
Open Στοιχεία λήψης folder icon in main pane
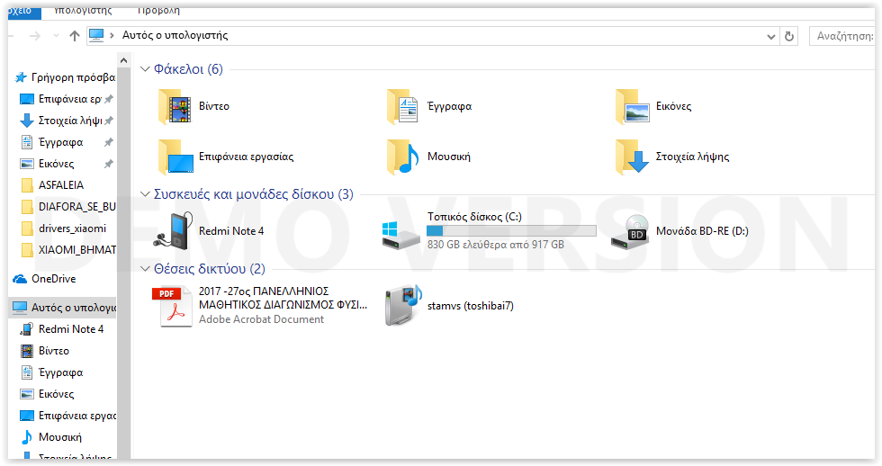coord(632,157)
